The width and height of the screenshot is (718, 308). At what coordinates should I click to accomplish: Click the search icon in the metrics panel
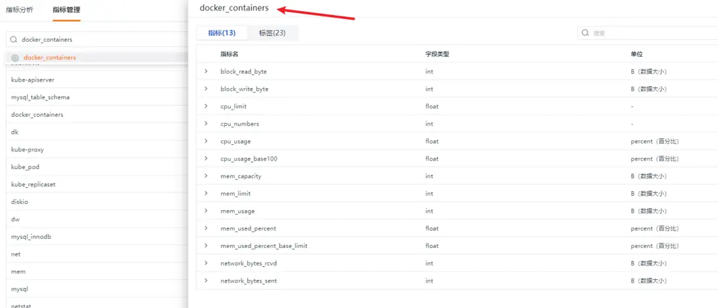pos(585,33)
